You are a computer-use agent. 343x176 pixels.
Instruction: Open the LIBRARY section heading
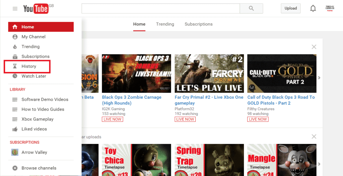pyautogui.click(x=17, y=89)
